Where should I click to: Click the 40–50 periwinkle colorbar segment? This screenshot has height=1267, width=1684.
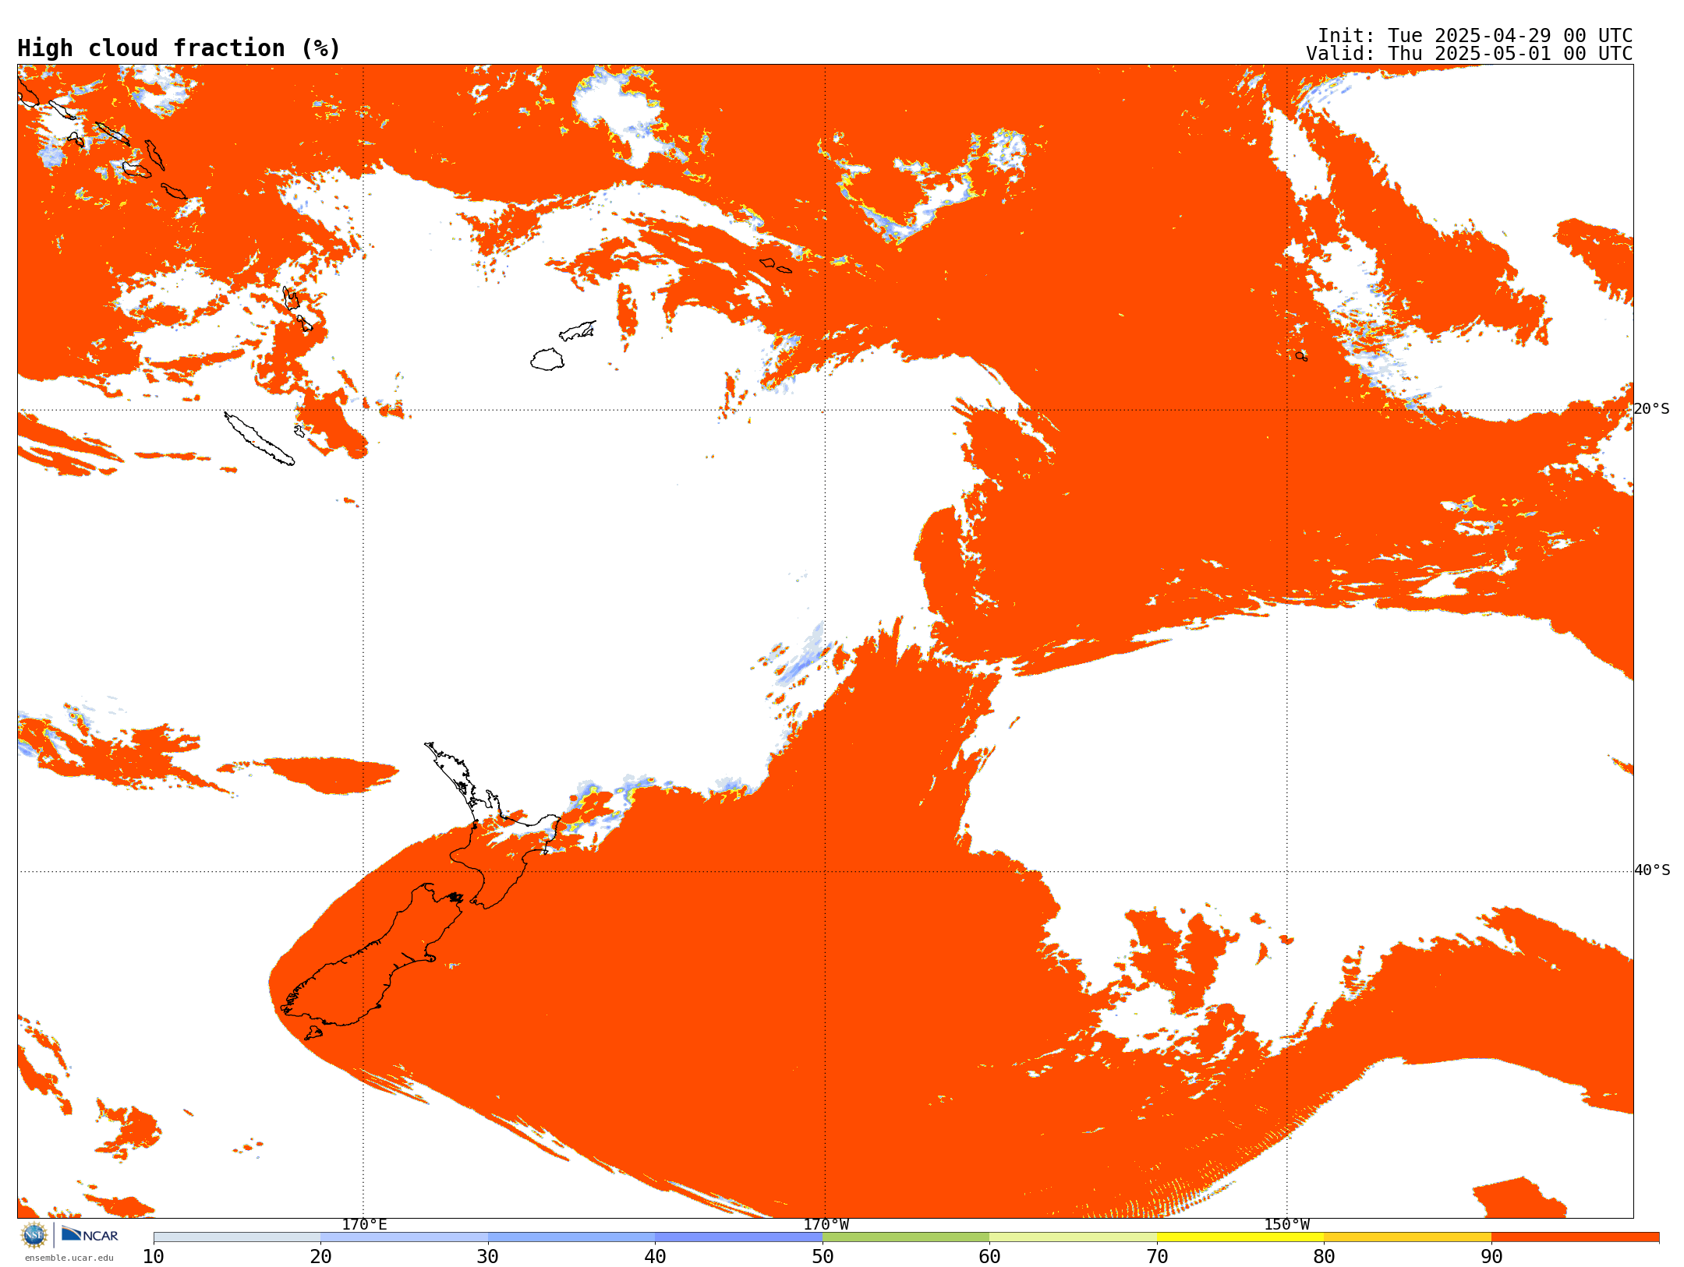[x=738, y=1237]
